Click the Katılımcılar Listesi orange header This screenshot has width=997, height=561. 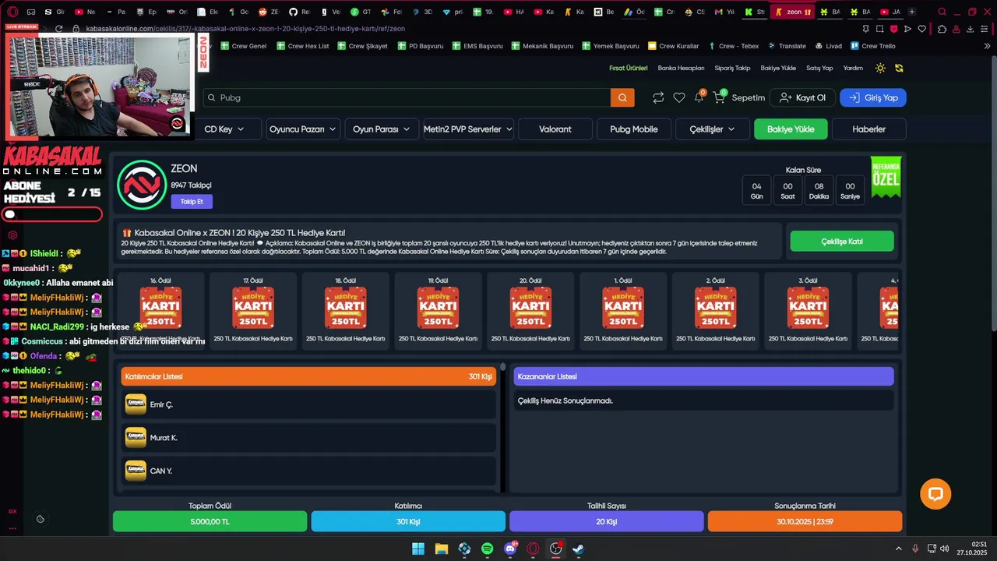coord(308,376)
